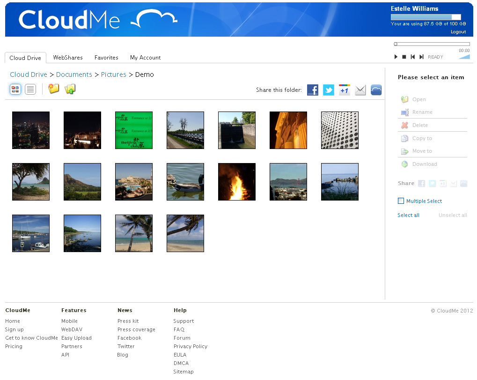Switch to thumbnail view mode
477x380 pixels.
click(15, 89)
